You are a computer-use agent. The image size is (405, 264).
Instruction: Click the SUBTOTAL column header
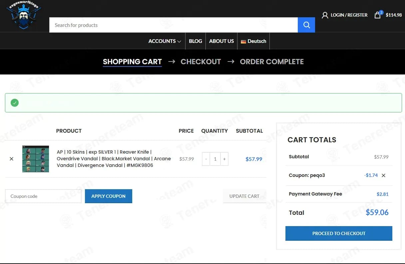[x=249, y=131]
